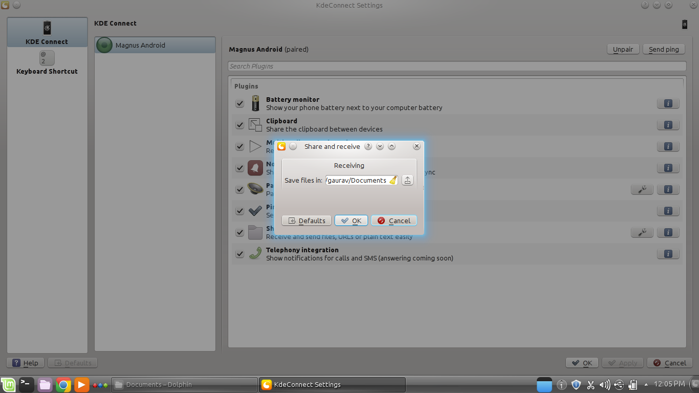Click OK in Share and receive dialog
The height and width of the screenshot is (393, 699).
pos(351,221)
